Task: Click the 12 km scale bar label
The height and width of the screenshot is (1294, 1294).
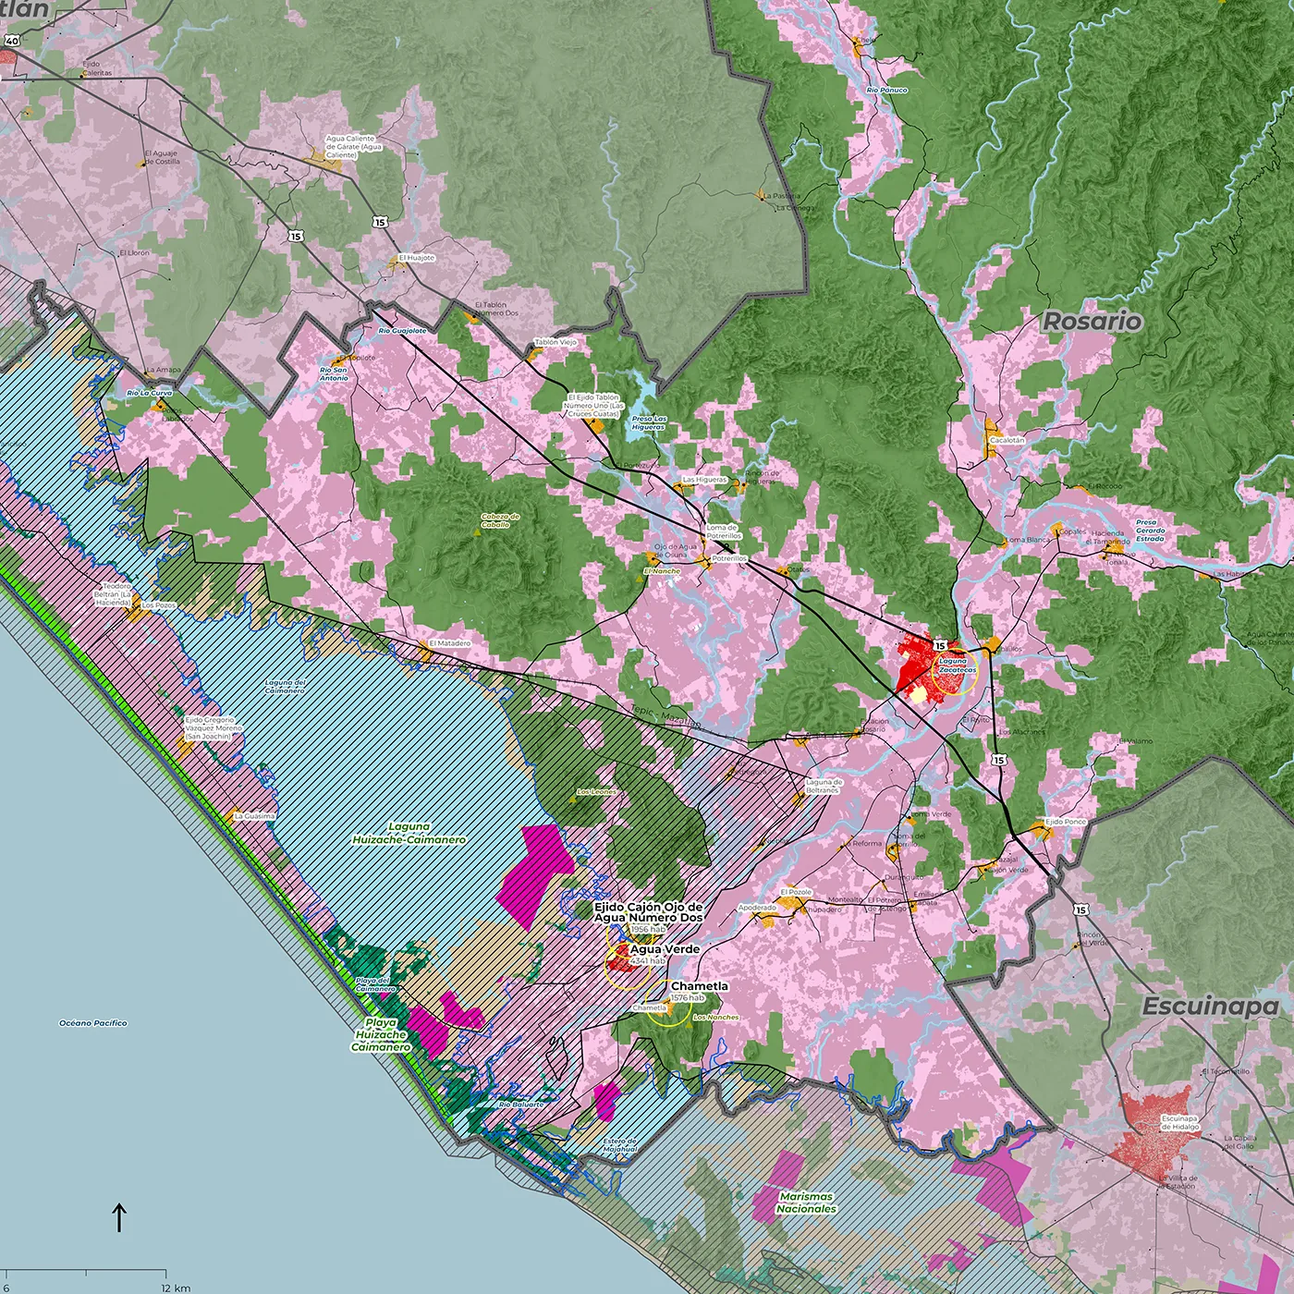Action: pyautogui.click(x=176, y=1288)
